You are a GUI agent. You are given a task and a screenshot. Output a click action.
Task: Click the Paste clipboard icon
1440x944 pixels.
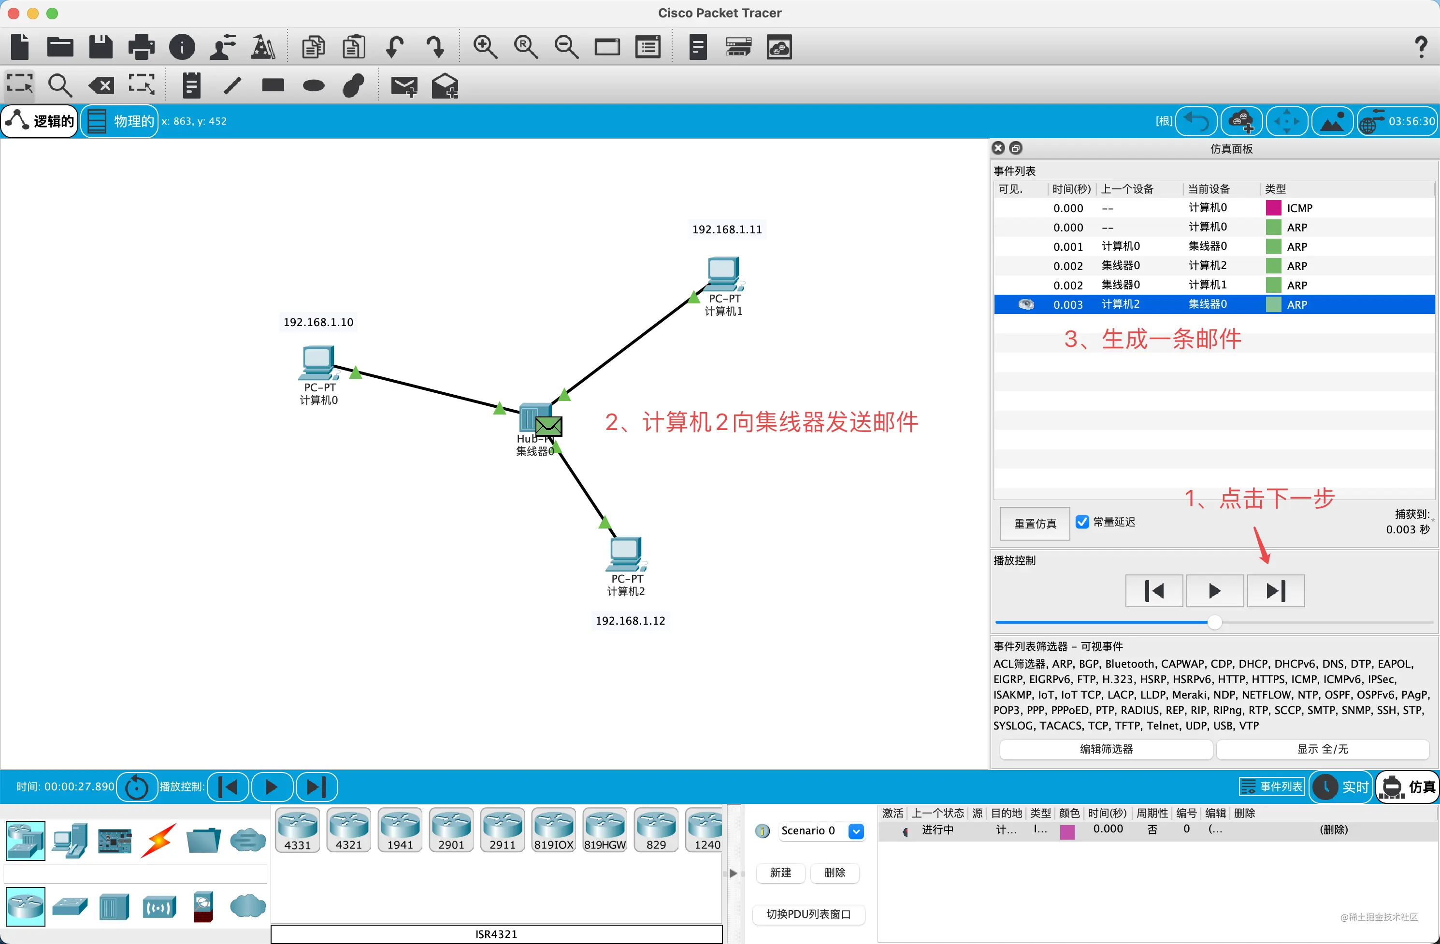pos(354,46)
